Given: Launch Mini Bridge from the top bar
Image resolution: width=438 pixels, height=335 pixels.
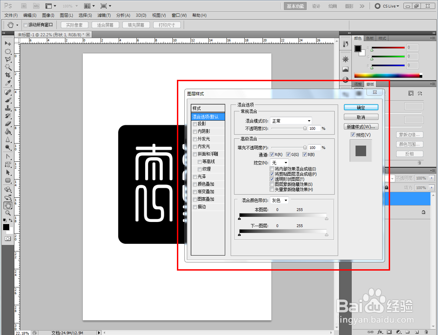Looking at the screenshot, I should [x=36, y=6].
